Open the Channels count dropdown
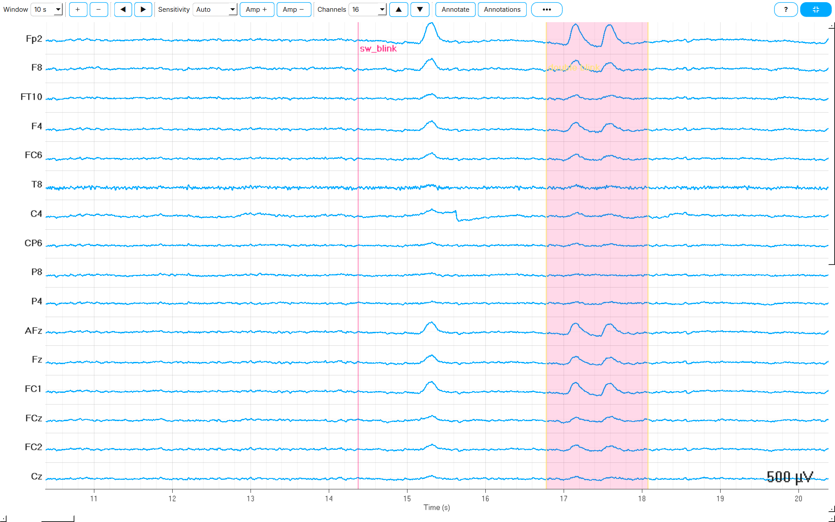 [367, 10]
